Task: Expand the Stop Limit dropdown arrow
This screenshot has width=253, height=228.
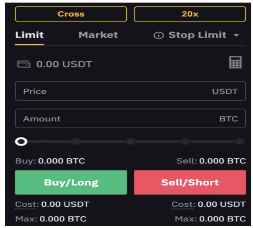Action: point(236,35)
